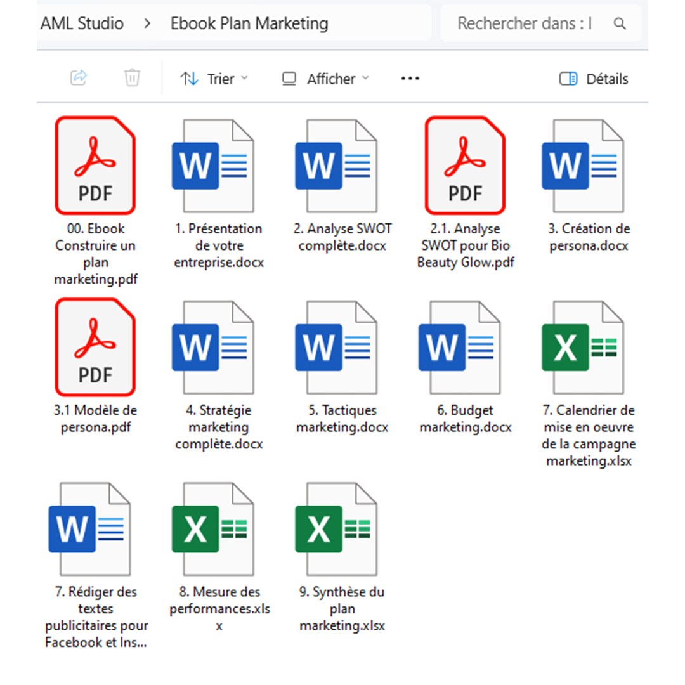Open the 1. Présentation de votre entreprise Word icon

[212, 166]
